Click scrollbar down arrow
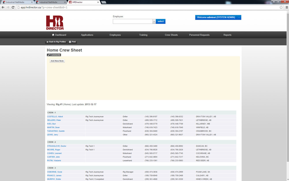The image size is (289, 181). tap(288, 180)
